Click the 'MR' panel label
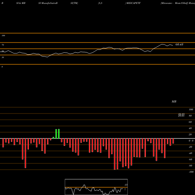Image resolution: width=195 pixels, height=195 pixels. 174,101
